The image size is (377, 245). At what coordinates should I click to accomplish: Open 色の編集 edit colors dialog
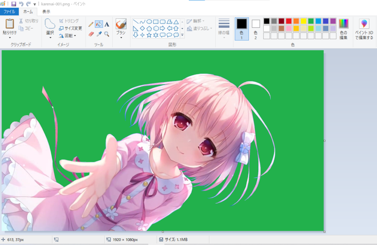pos(343,29)
